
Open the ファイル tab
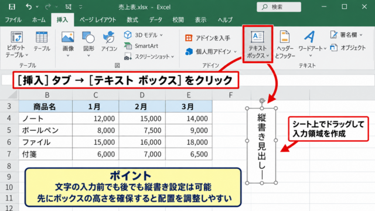tap(13, 19)
